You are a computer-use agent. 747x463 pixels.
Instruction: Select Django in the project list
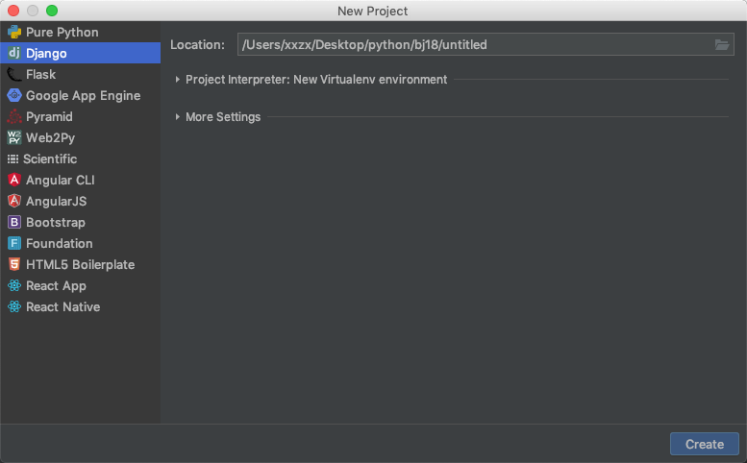tap(46, 54)
